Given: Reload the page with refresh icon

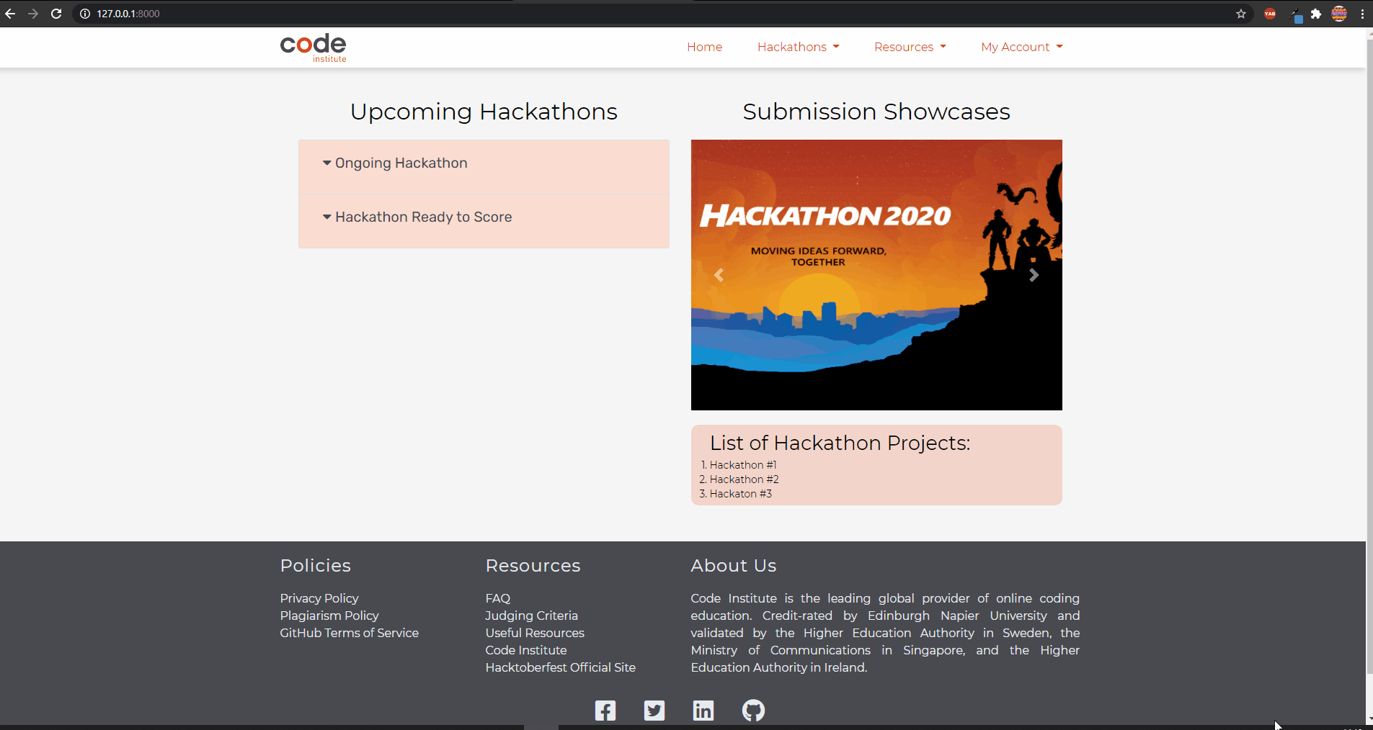Looking at the screenshot, I should coord(56,14).
